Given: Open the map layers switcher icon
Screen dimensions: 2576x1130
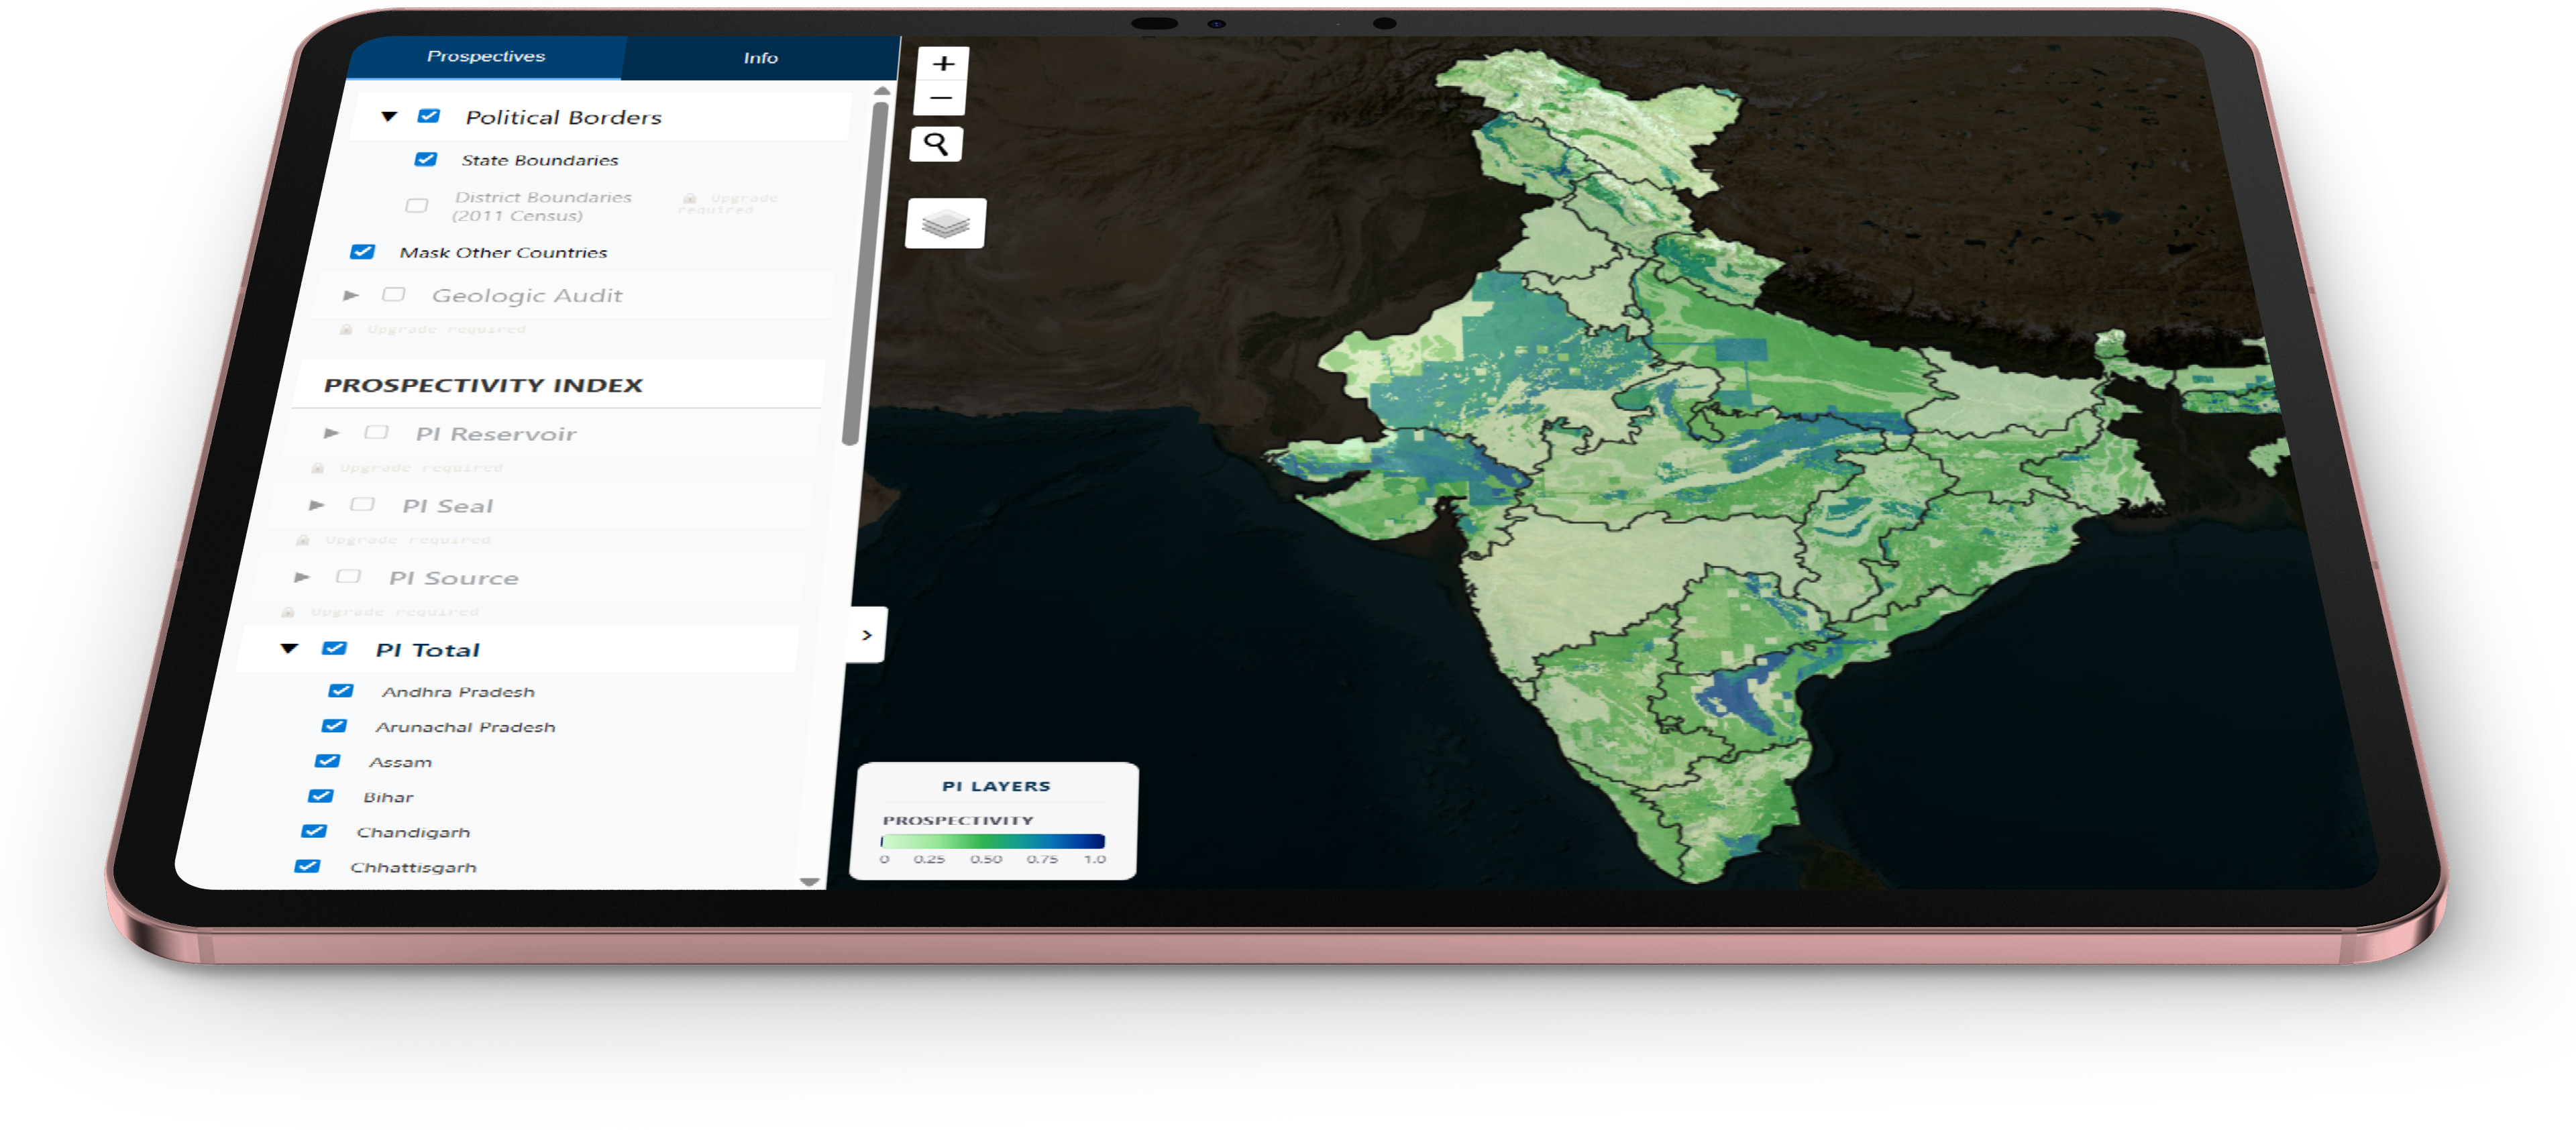Looking at the screenshot, I should [x=945, y=223].
